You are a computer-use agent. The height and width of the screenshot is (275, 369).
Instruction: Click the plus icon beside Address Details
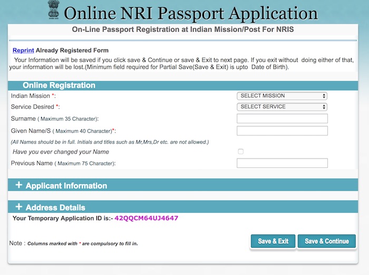pos(19,207)
